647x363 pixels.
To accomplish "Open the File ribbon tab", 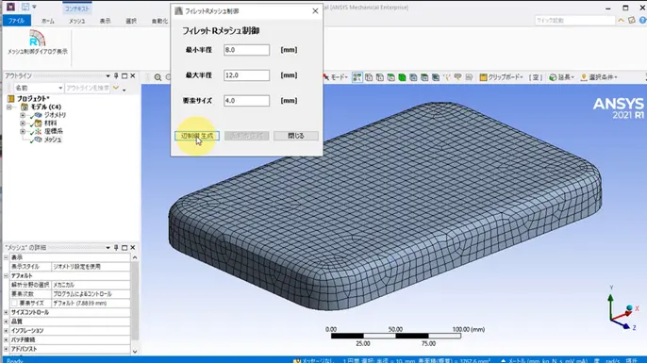I will [17, 21].
